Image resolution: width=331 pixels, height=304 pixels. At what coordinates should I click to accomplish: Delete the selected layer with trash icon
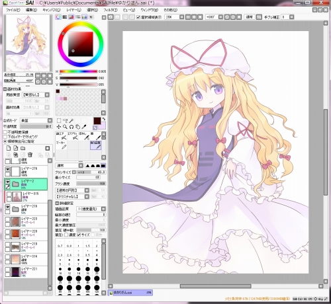point(30,155)
